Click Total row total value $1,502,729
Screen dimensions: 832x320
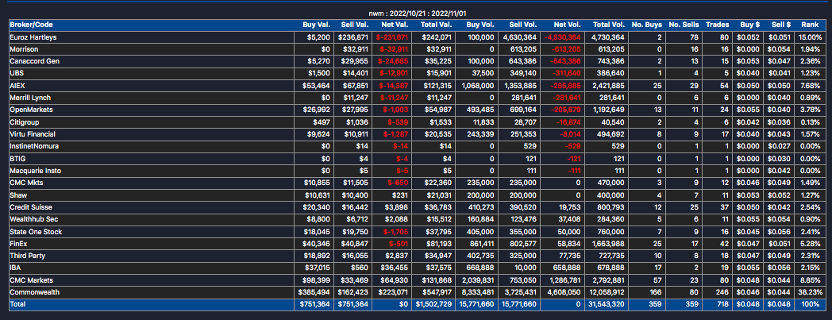click(434, 305)
